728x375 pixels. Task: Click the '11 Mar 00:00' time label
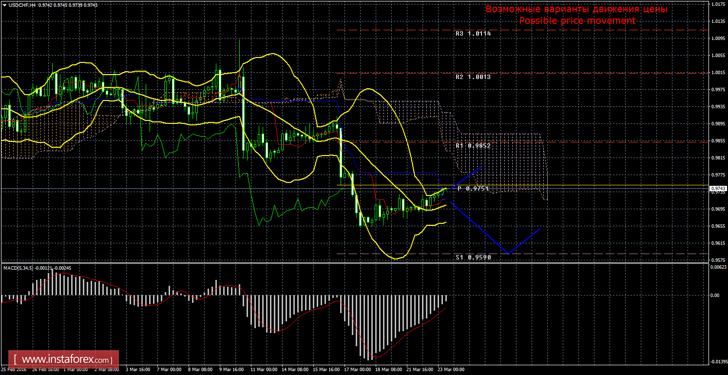264,370
